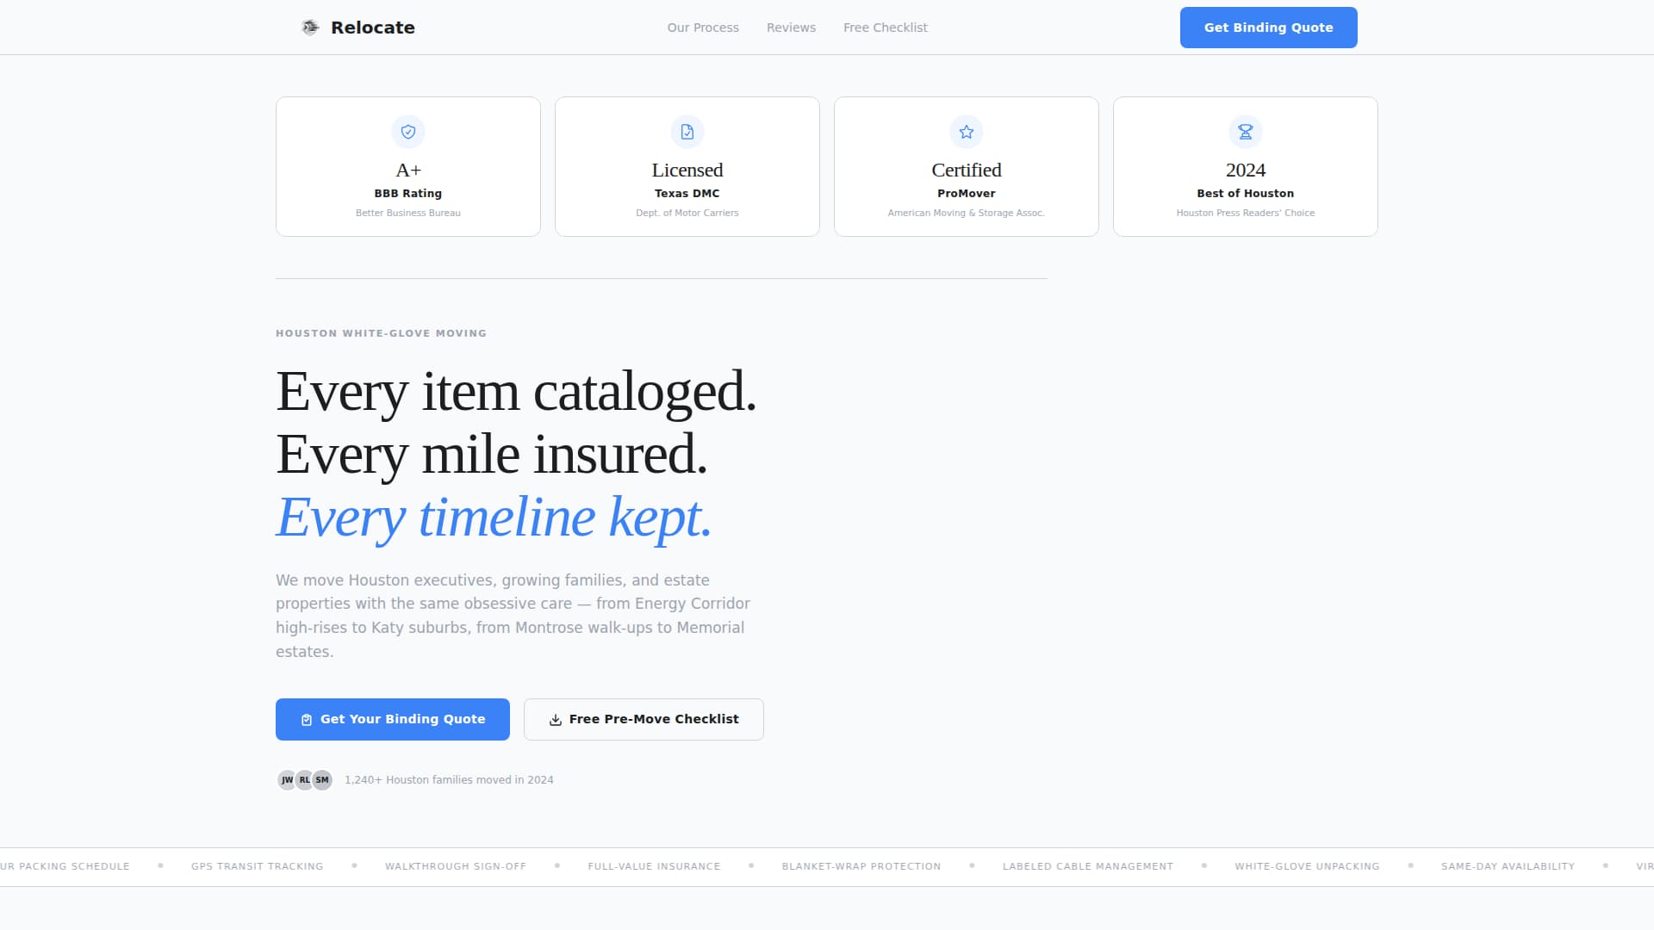
Task: Click the star icon above Certified ProMover
Action: [967, 132]
